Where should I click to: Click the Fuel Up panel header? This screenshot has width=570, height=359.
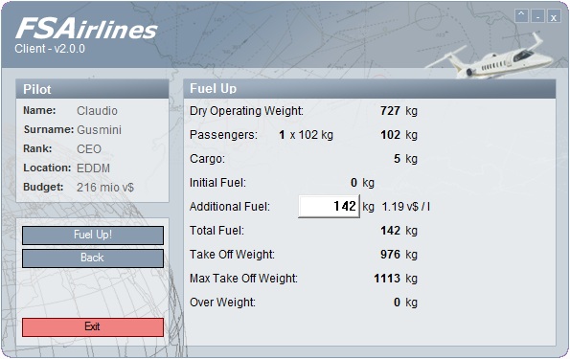click(x=370, y=89)
